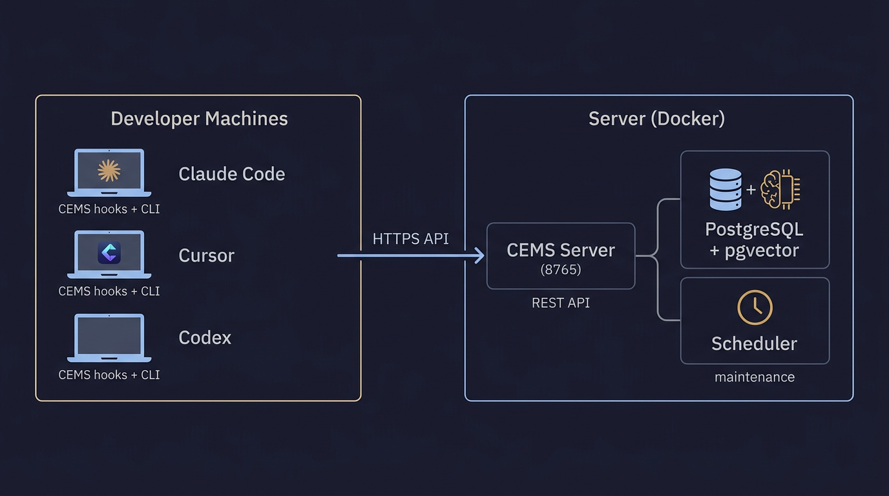
Task: Click the Codex laptop icon
Action: tap(109, 338)
